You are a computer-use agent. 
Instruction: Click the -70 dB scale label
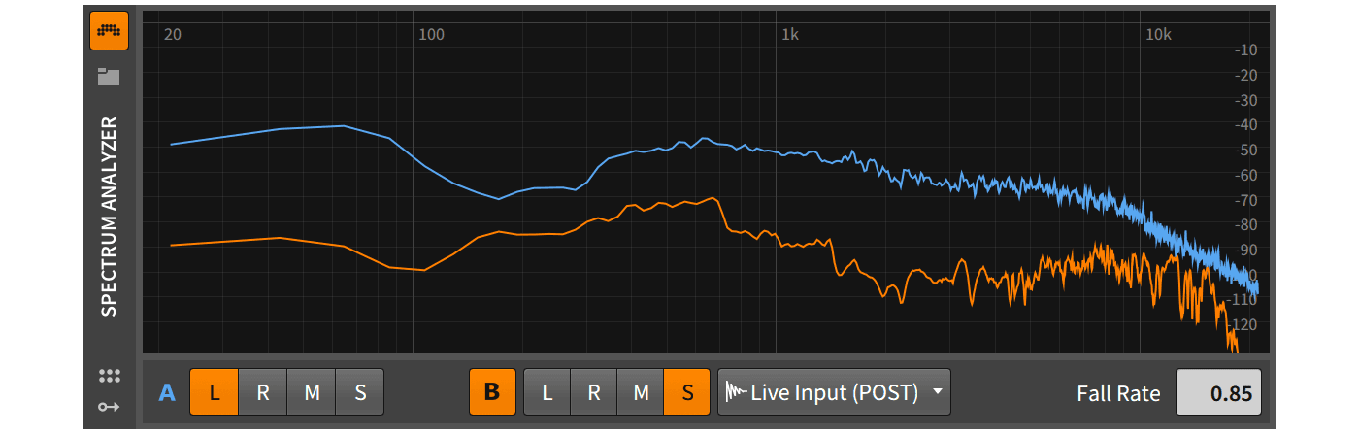pyautogui.click(x=1245, y=200)
